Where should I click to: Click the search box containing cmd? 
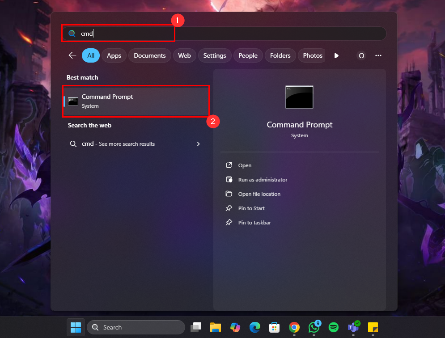pos(224,34)
